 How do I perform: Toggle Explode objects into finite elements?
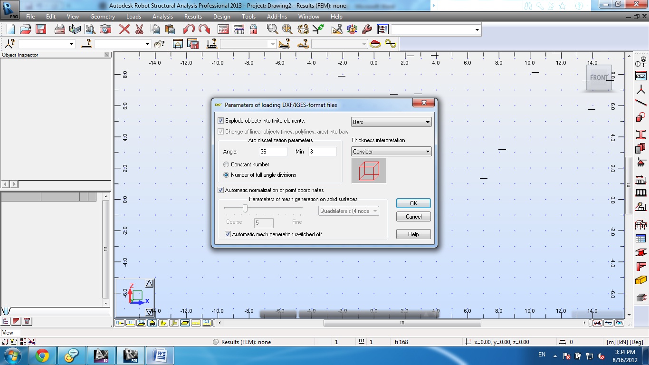(x=220, y=121)
